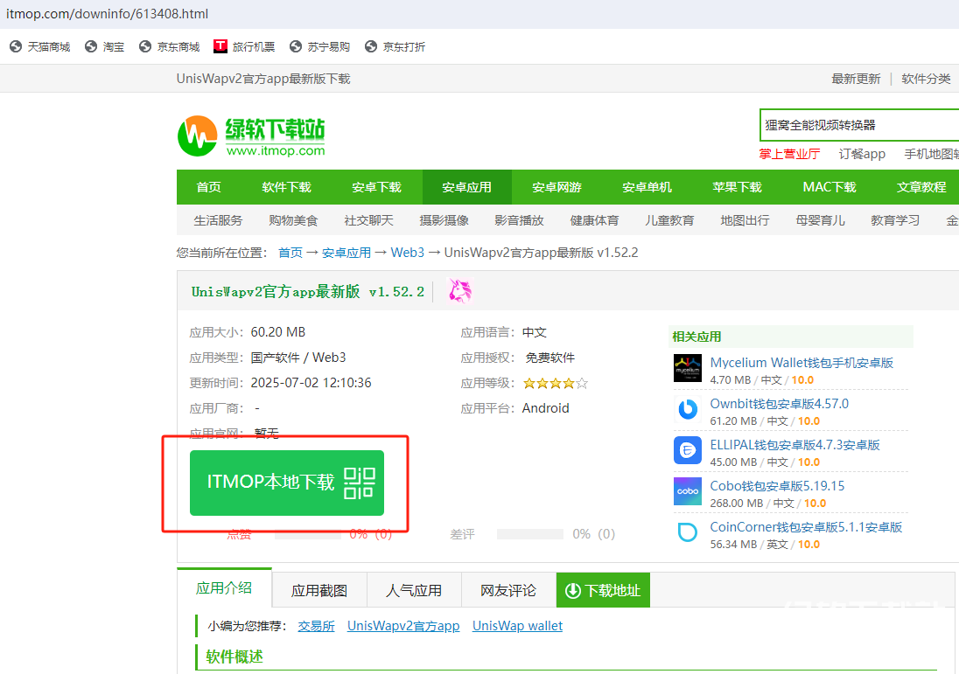The width and height of the screenshot is (959, 674).
Task: Open the ELLIPAL wallet app icon
Action: coord(688,450)
